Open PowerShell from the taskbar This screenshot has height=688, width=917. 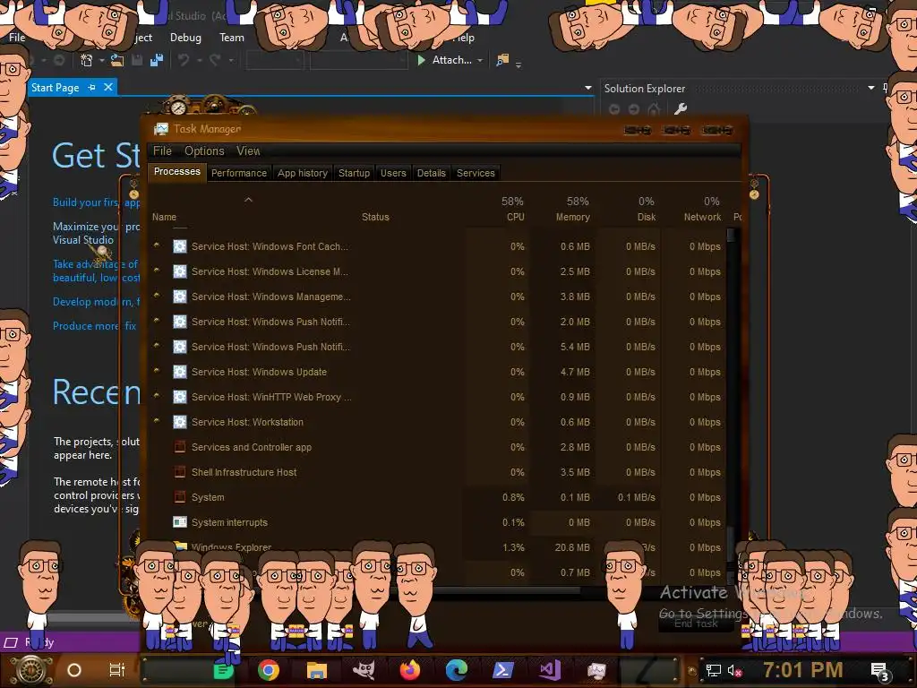[503, 670]
